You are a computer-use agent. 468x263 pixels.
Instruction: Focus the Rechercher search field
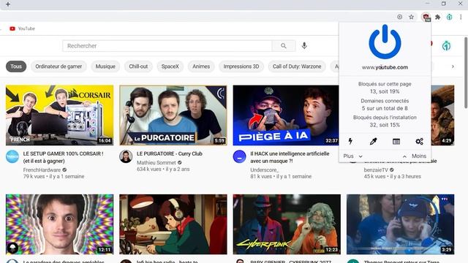[167, 46]
